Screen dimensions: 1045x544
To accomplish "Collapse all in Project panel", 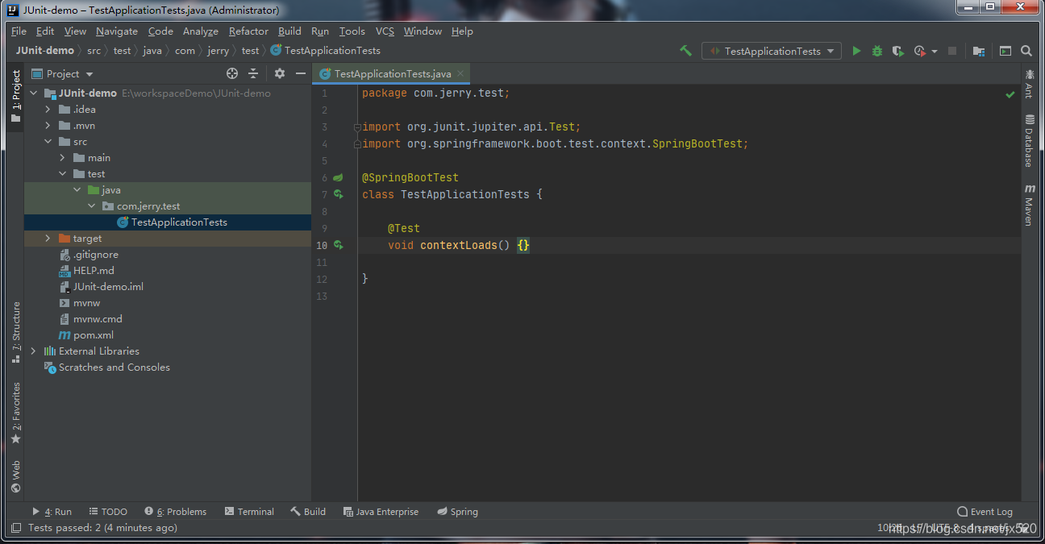I will tap(253, 73).
